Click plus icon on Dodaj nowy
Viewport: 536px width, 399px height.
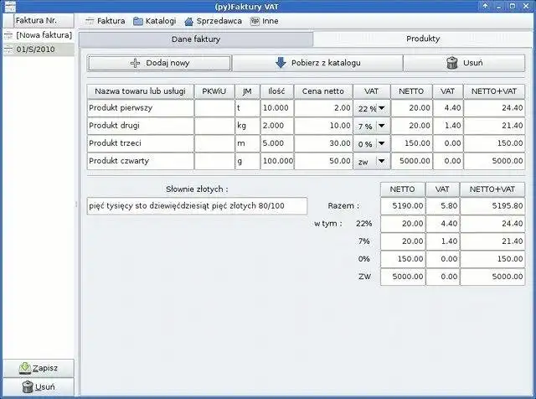pos(136,63)
